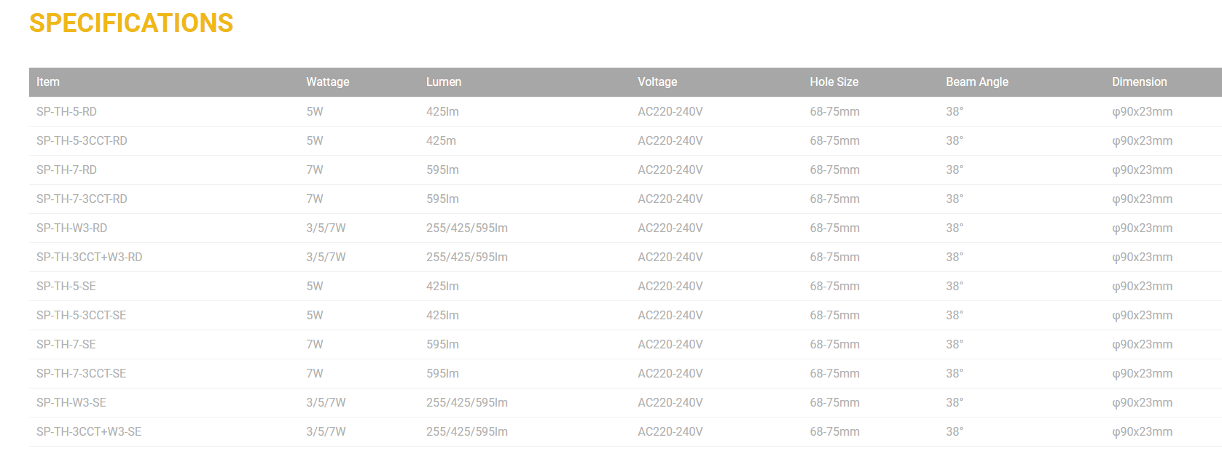Click the Item column header

(x=48, y=82)
